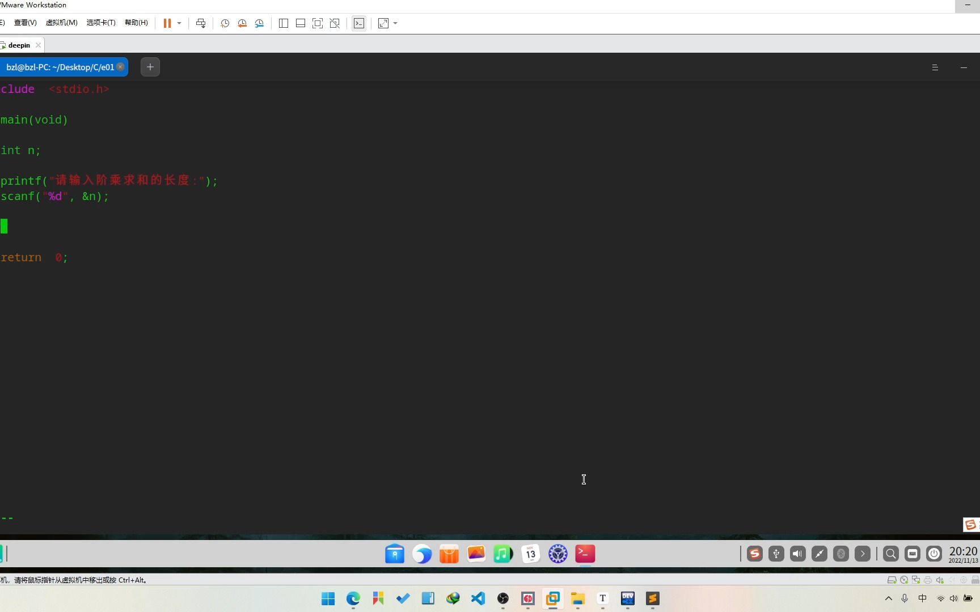Open the snapshot manager
Screen dimensions: 980x612
point(259,23)
